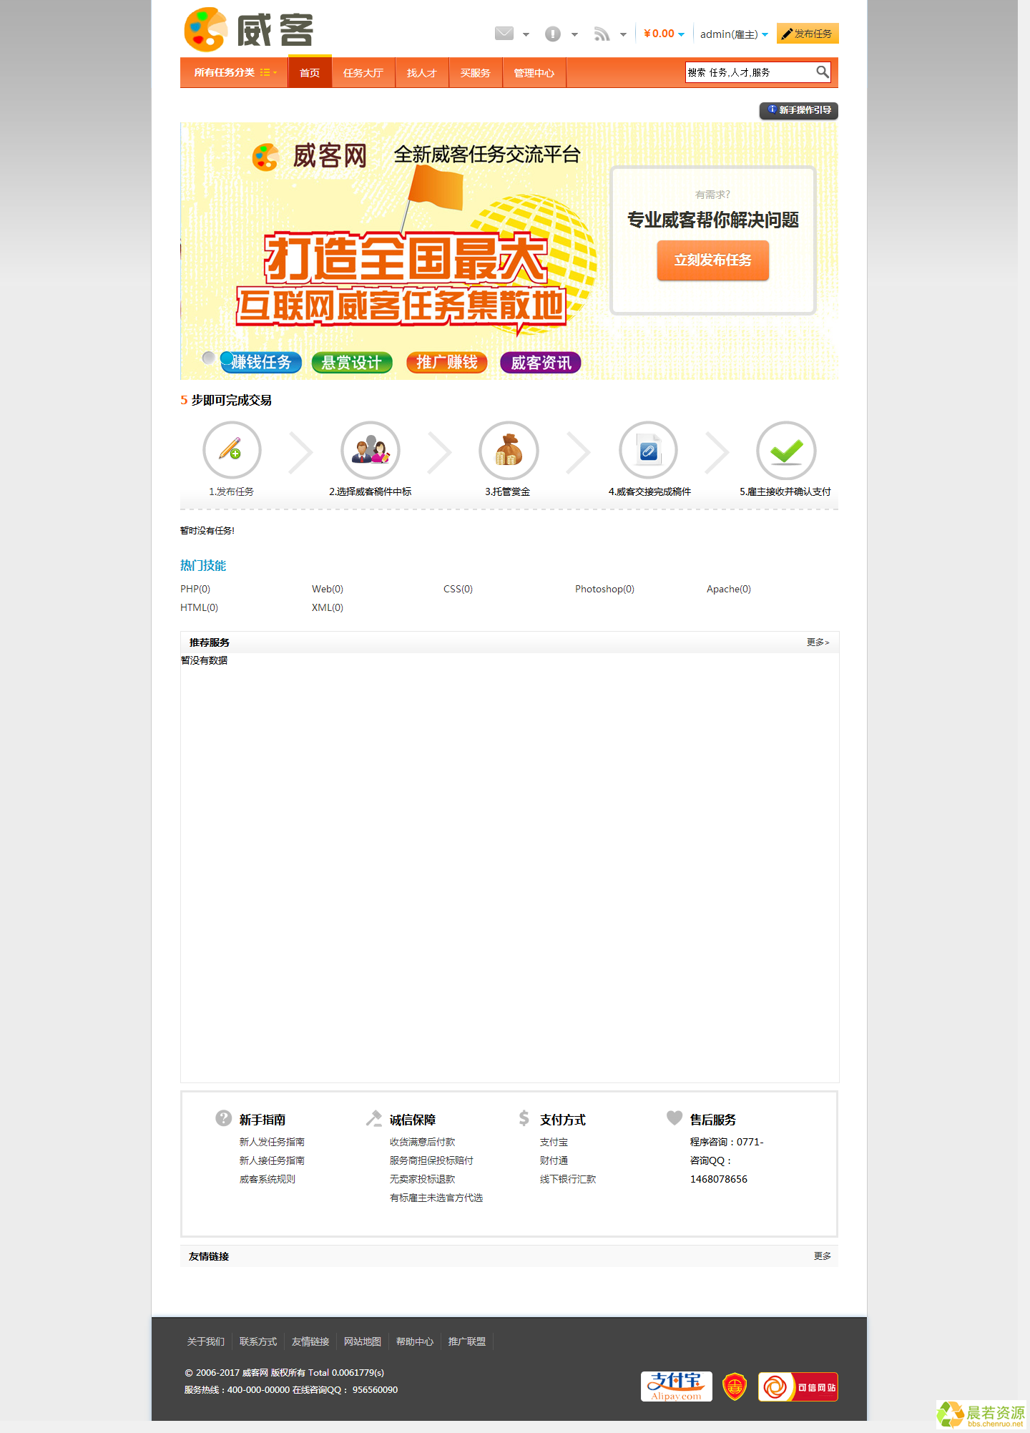Expand the admin(雇主) account dropdown
The height and width of the screenshot is (1433, 1030).
(734, 34)
